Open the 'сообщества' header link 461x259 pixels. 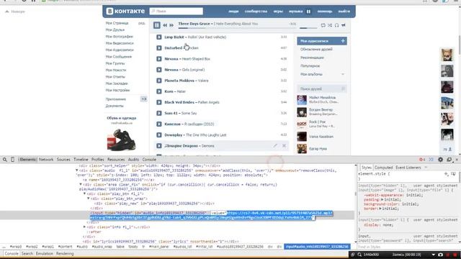[256, 12]
